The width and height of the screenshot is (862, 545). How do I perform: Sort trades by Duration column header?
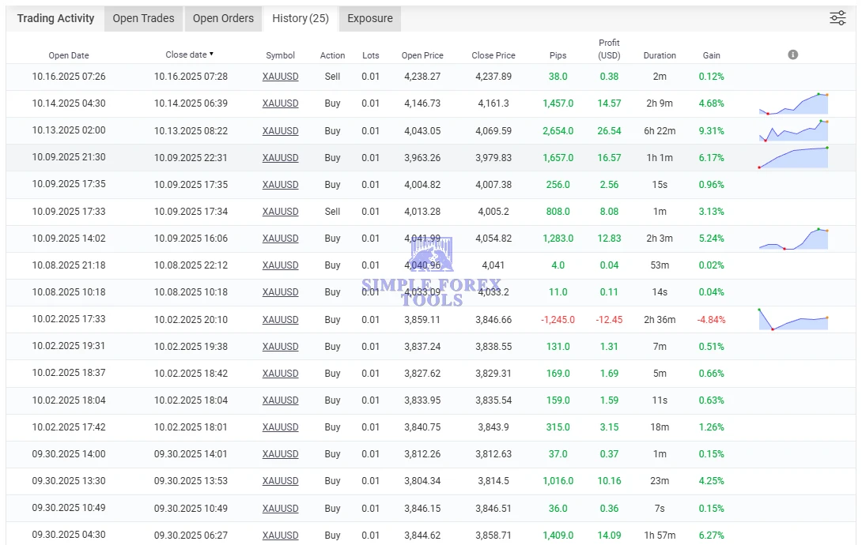(660, 55)
